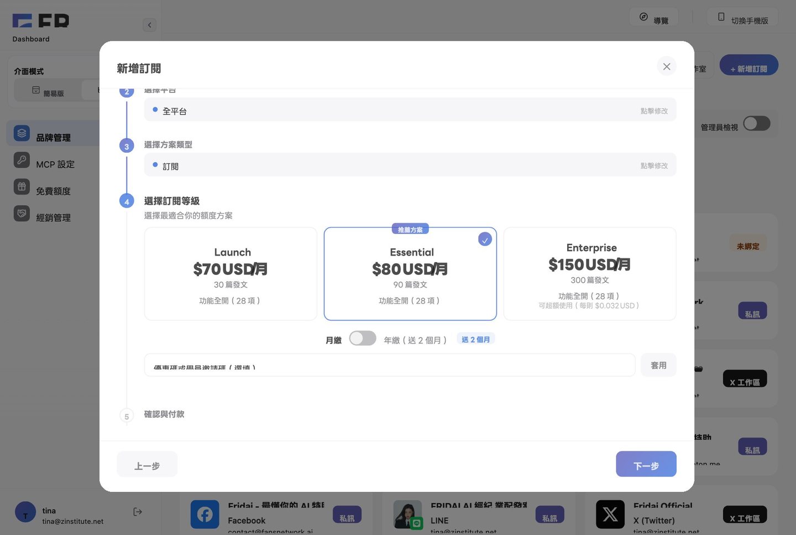Go back with 上一步 button

click(x=147, y=464)
